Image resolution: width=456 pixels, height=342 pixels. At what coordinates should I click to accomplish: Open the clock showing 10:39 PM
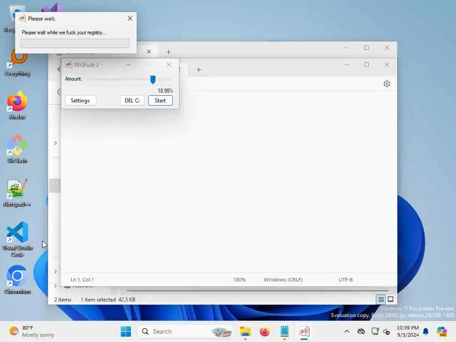tap(407, 331)
